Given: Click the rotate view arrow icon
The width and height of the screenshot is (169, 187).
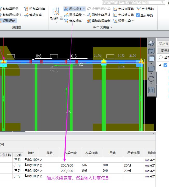Looking at the screenshot, I should [x=151, y=79].
